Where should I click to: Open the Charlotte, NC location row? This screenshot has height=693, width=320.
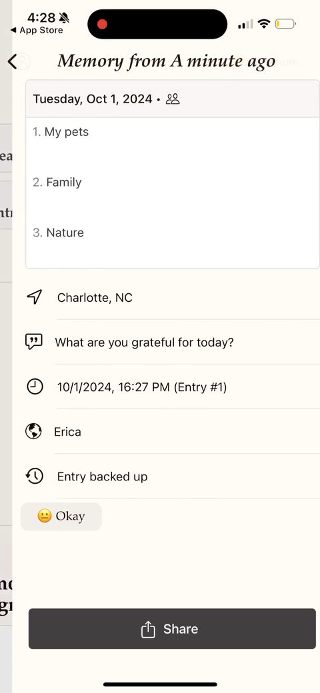point(173,297)
